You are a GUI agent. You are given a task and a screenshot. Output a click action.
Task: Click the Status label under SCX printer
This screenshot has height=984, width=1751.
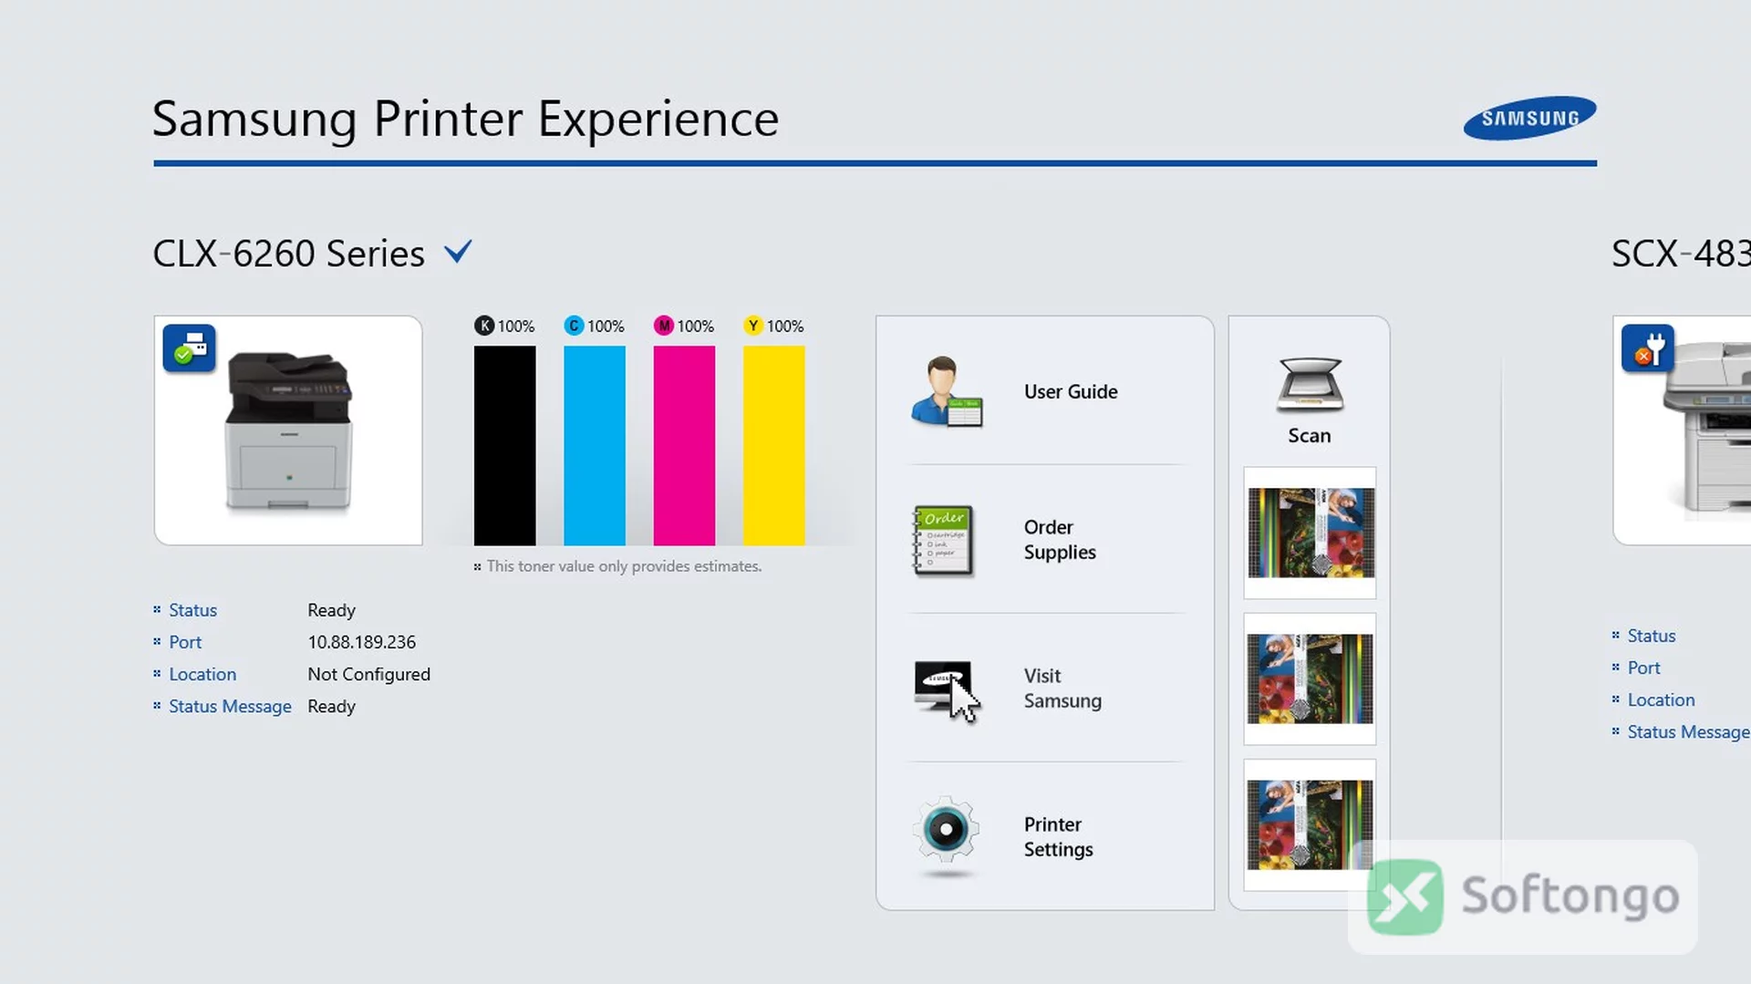(x=1652, y=636)
